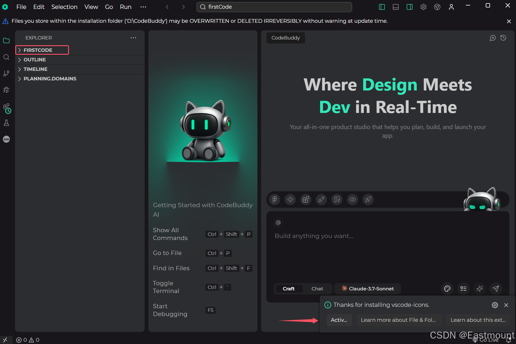Image resolution: width=516 pixels, height=344 pixels.
Task: Click the eye preview icon above chat input
Action: (353, 199)
